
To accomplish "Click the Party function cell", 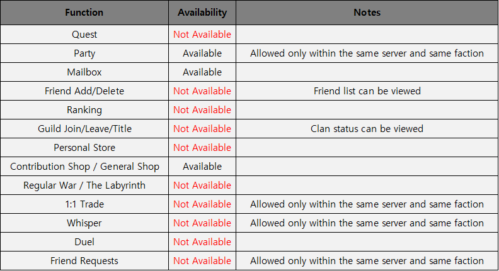I will pos(84,53).
